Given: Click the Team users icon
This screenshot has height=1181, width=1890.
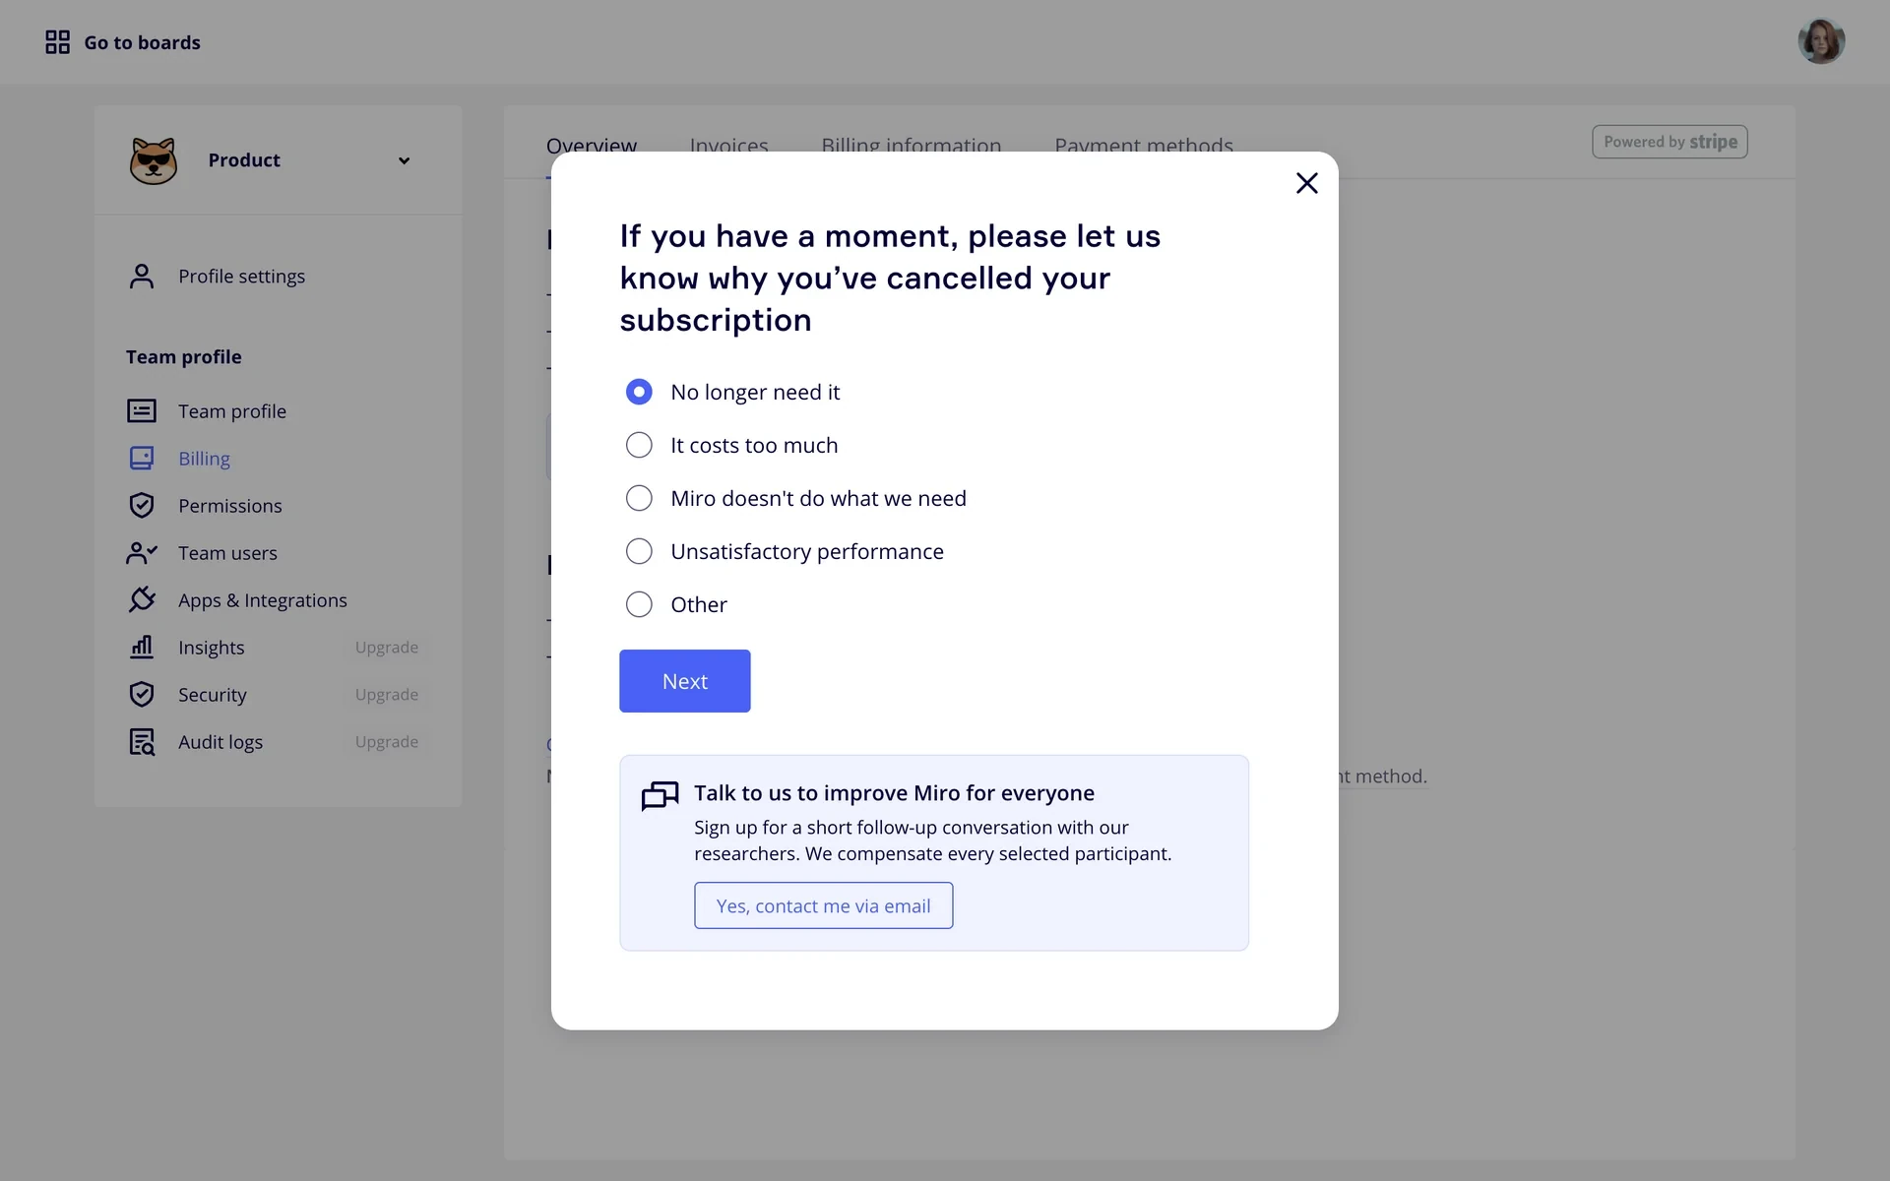Looking at the screenshot, I should tap(142, 553).
